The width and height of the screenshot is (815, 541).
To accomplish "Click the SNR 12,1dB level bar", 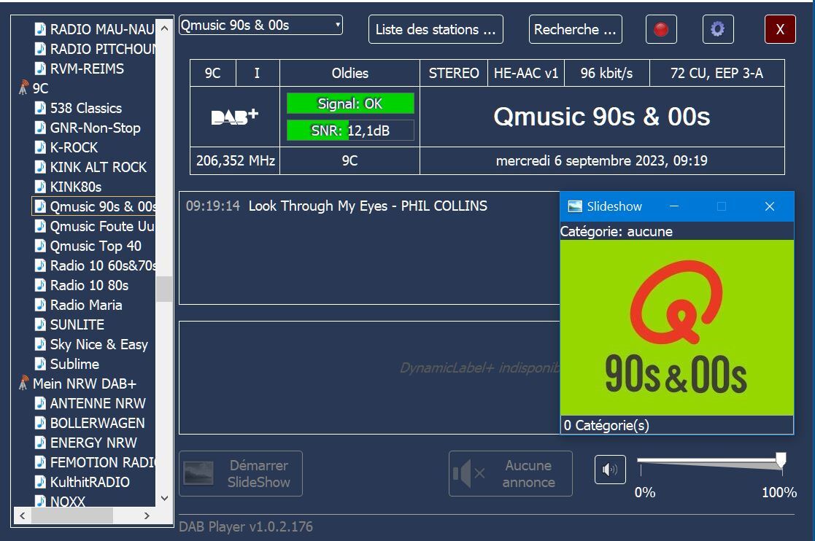I will [x=350, y=131].
